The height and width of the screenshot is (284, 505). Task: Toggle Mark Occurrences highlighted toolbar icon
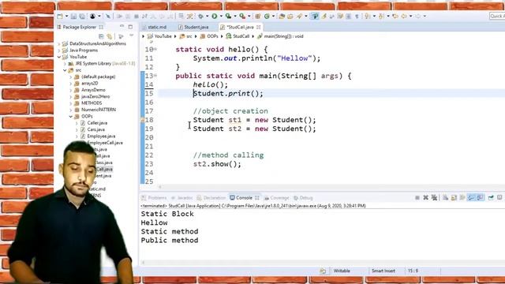[315, 16]
